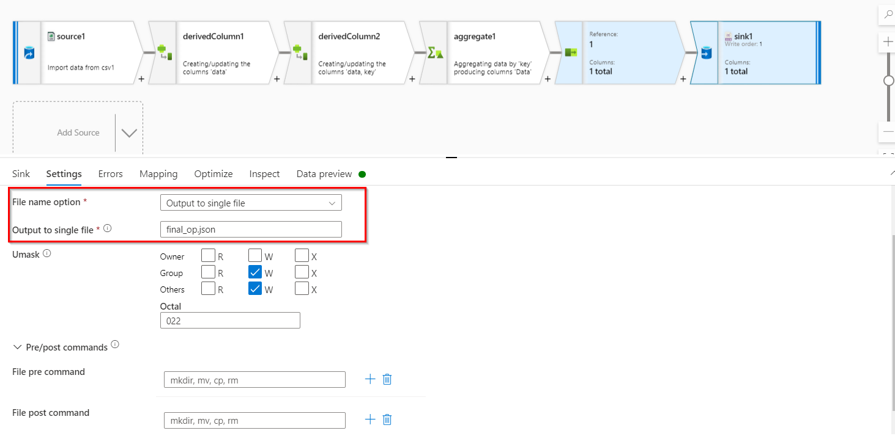The height and width of the screenshot is (447, 895).
Task: Click the File post command input
Action: coord(254,421)
